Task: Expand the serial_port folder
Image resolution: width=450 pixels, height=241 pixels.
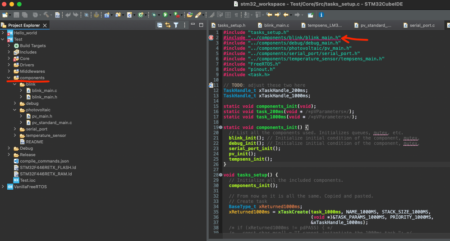Action: pyautogui.click(x=15, y=129)
